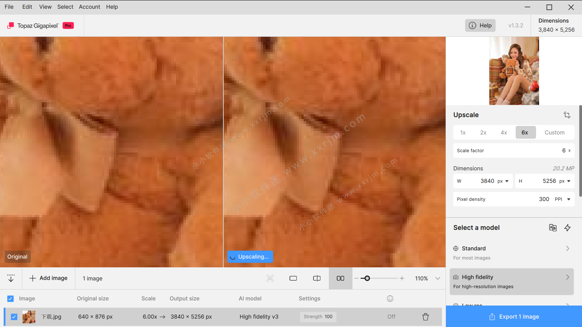Click the Original label on left preview

pos(17,257)
